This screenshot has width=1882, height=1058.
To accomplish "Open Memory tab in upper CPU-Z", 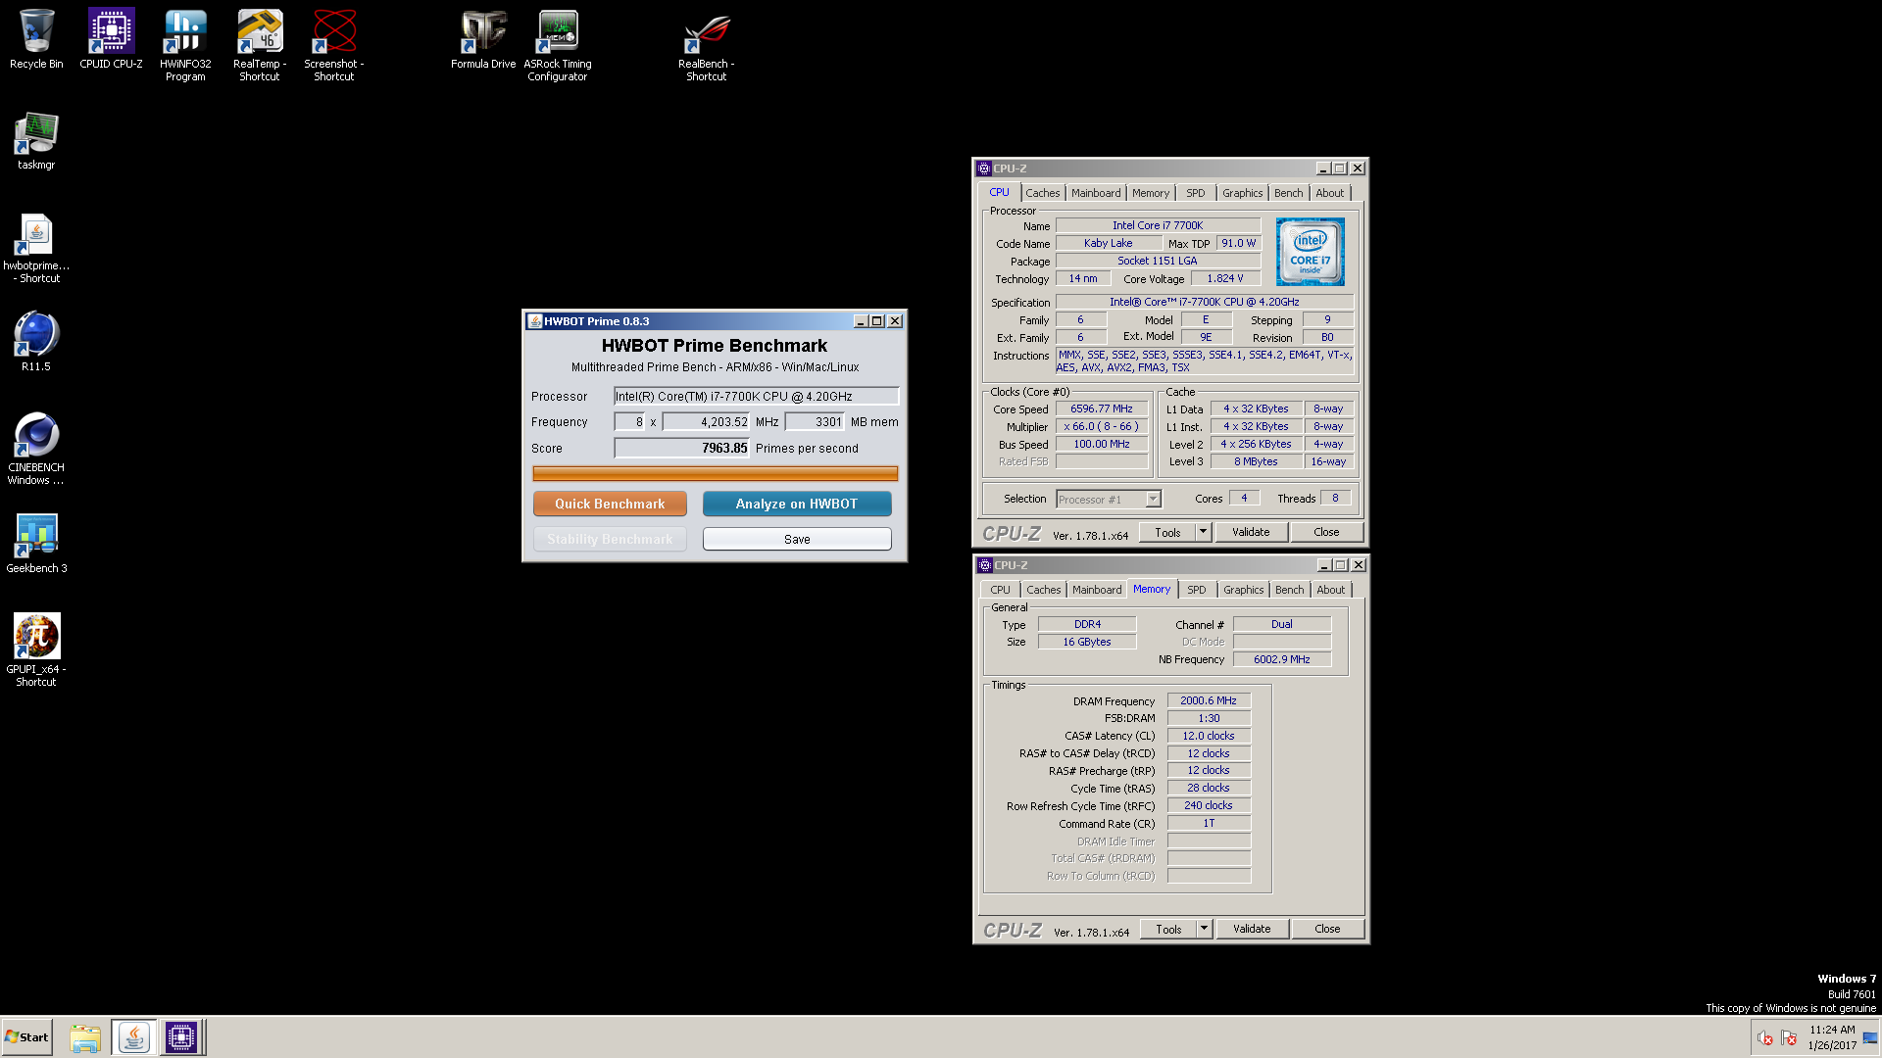I will click(x=1151, y=193).
